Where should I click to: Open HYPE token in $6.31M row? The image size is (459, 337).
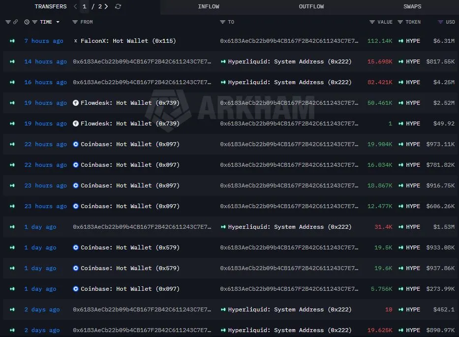[413, 41]
